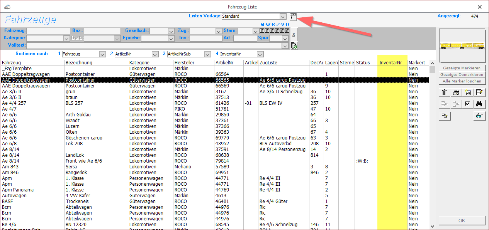Screen dimensions: 489x230
Task: Open the list template editor ruler icon
Action: pyautogui.click(x=293, y=17)
